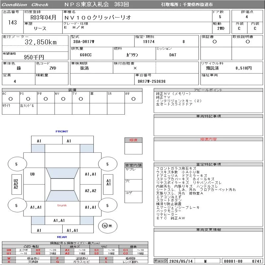265x265 pixels.
Task: Click the U2 A2 A2 side box
Action: (x=16, y=184)
